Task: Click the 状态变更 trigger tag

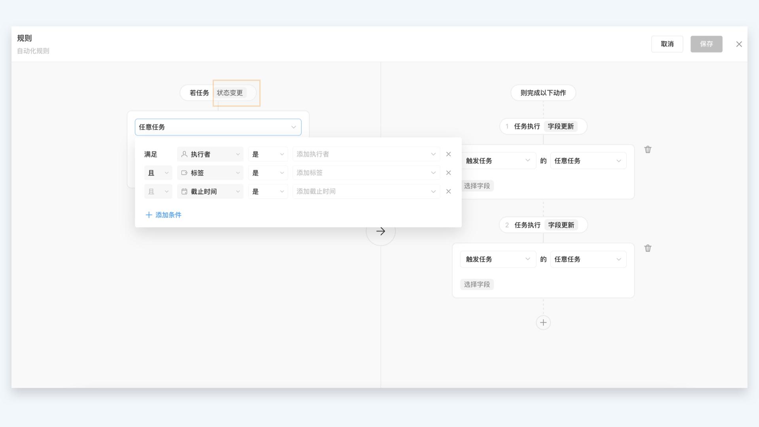Action: coord(230,93)
